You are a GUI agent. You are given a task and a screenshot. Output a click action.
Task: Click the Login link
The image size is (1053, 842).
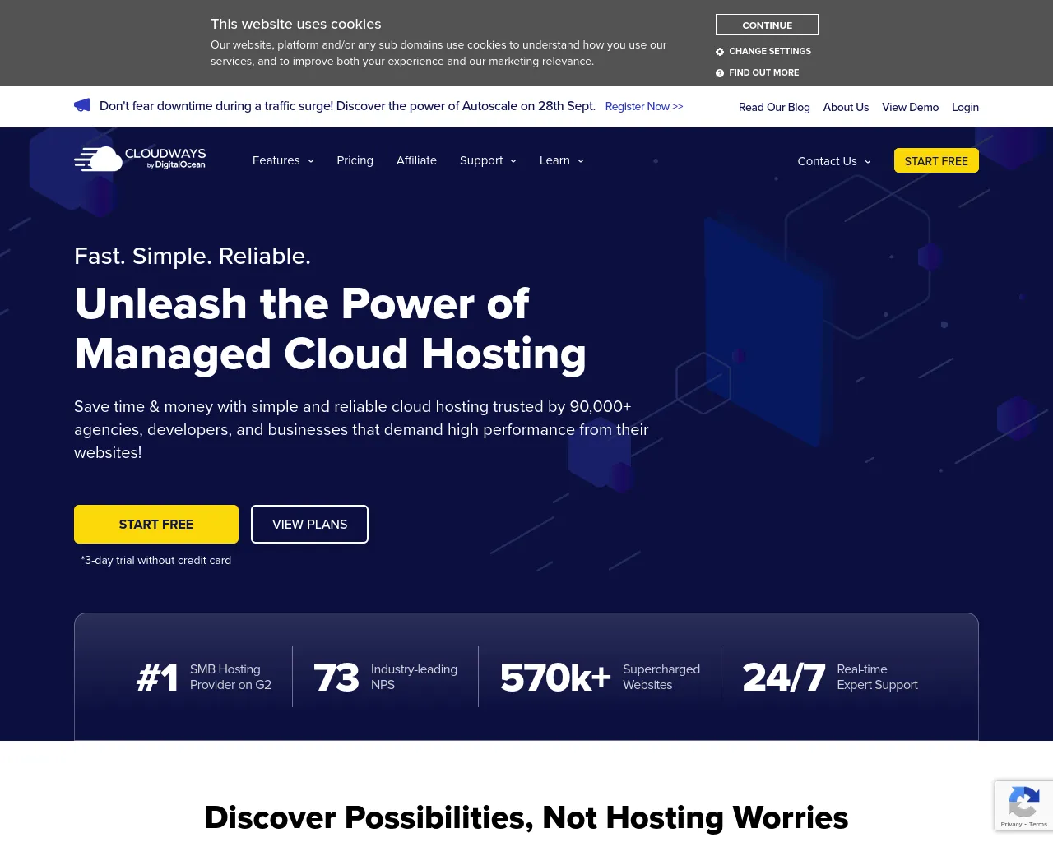(965, 108)
